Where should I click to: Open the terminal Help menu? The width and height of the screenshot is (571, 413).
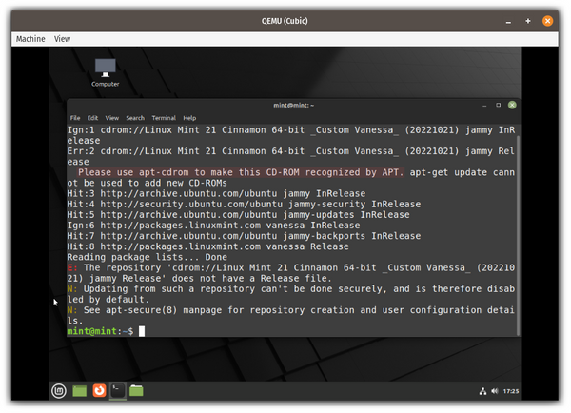tap(189, 117)
